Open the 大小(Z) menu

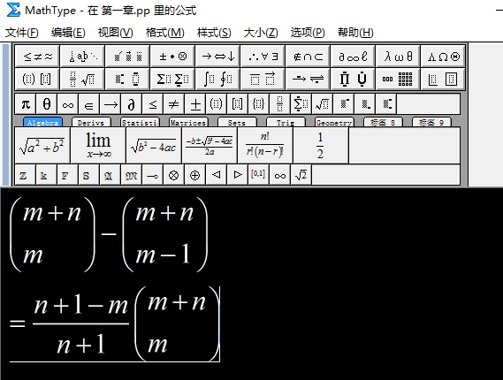[261, 33]
